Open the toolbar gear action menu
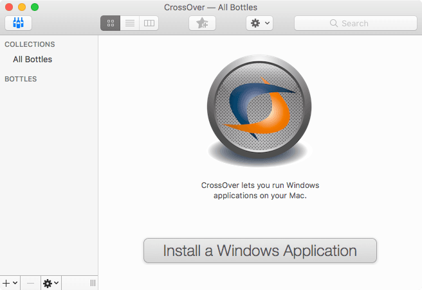This screenshot has width=422, height=290. coord(259,23)
